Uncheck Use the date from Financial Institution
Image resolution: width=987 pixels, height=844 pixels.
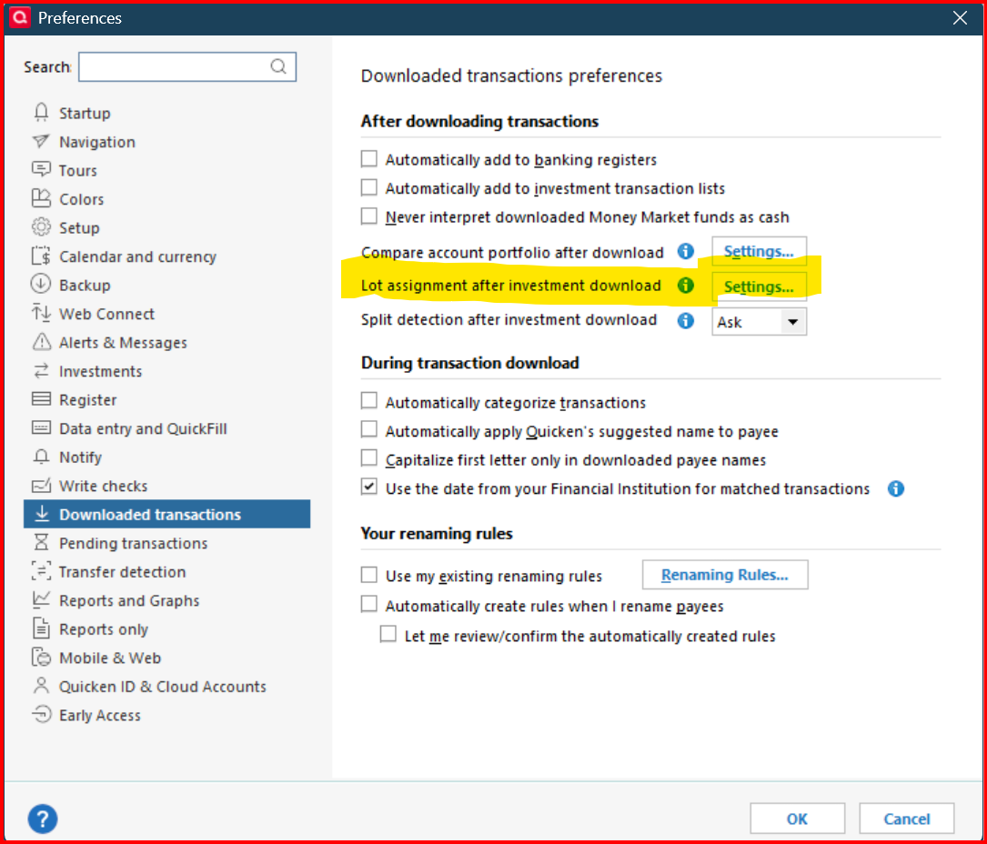(x=368, y=487)
